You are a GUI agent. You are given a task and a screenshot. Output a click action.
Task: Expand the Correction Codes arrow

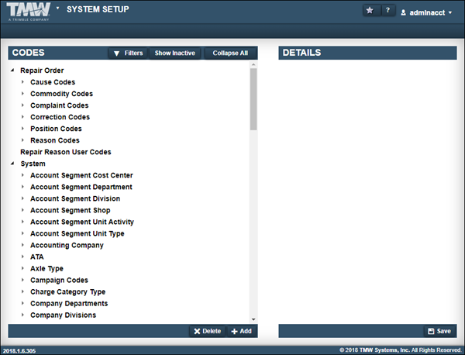tap(22, 117)
